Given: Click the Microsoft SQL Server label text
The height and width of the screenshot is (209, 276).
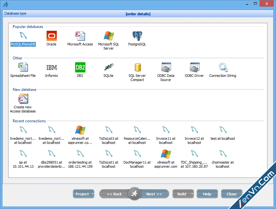Looking at the screenshot, I should (108, 46).
